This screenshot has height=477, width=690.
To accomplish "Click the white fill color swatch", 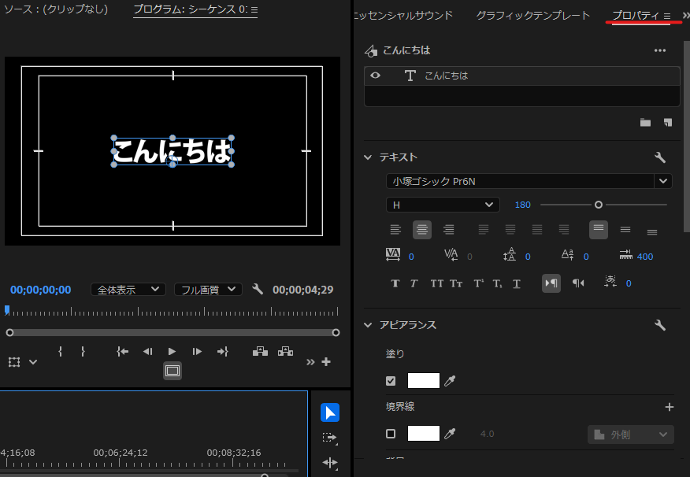I will click(x=423, y=381).
